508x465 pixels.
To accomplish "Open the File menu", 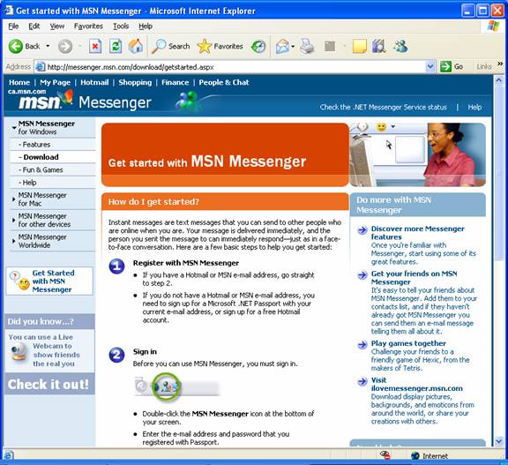I will (13, 26).
